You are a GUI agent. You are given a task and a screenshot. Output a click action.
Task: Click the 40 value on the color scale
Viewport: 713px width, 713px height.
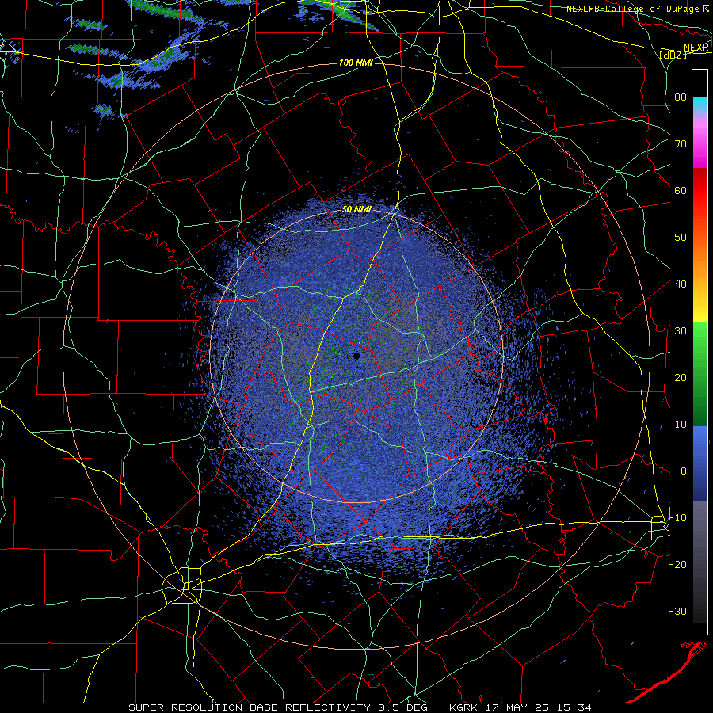tap(681, 284)
